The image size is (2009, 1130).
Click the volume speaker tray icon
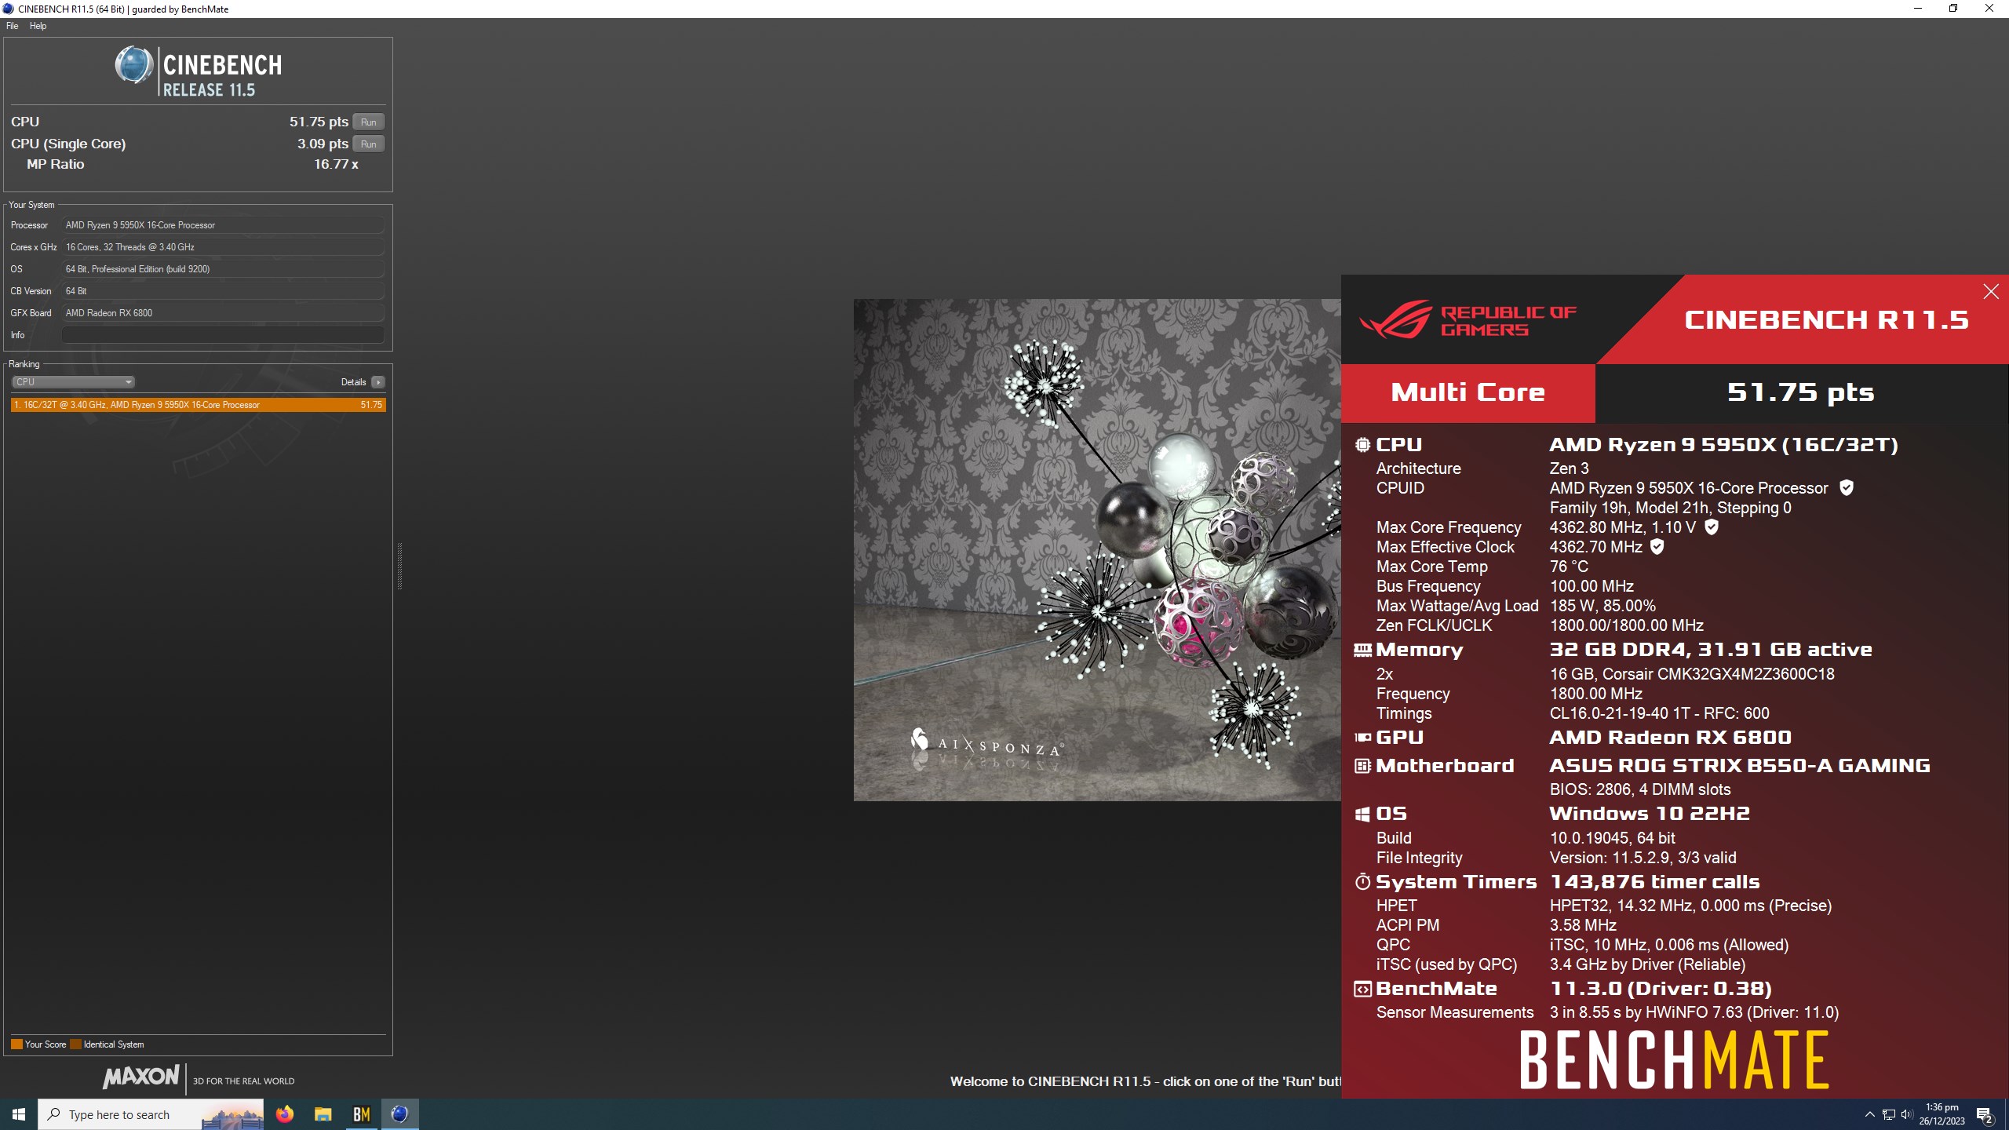tap(1907, 1114)
